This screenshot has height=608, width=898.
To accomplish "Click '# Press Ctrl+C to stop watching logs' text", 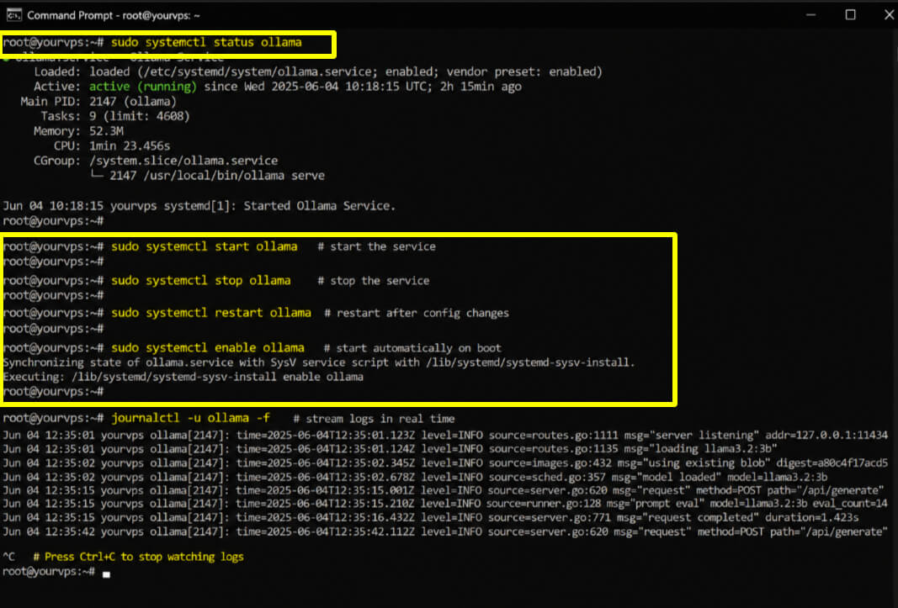I will (x=138, y=557).
